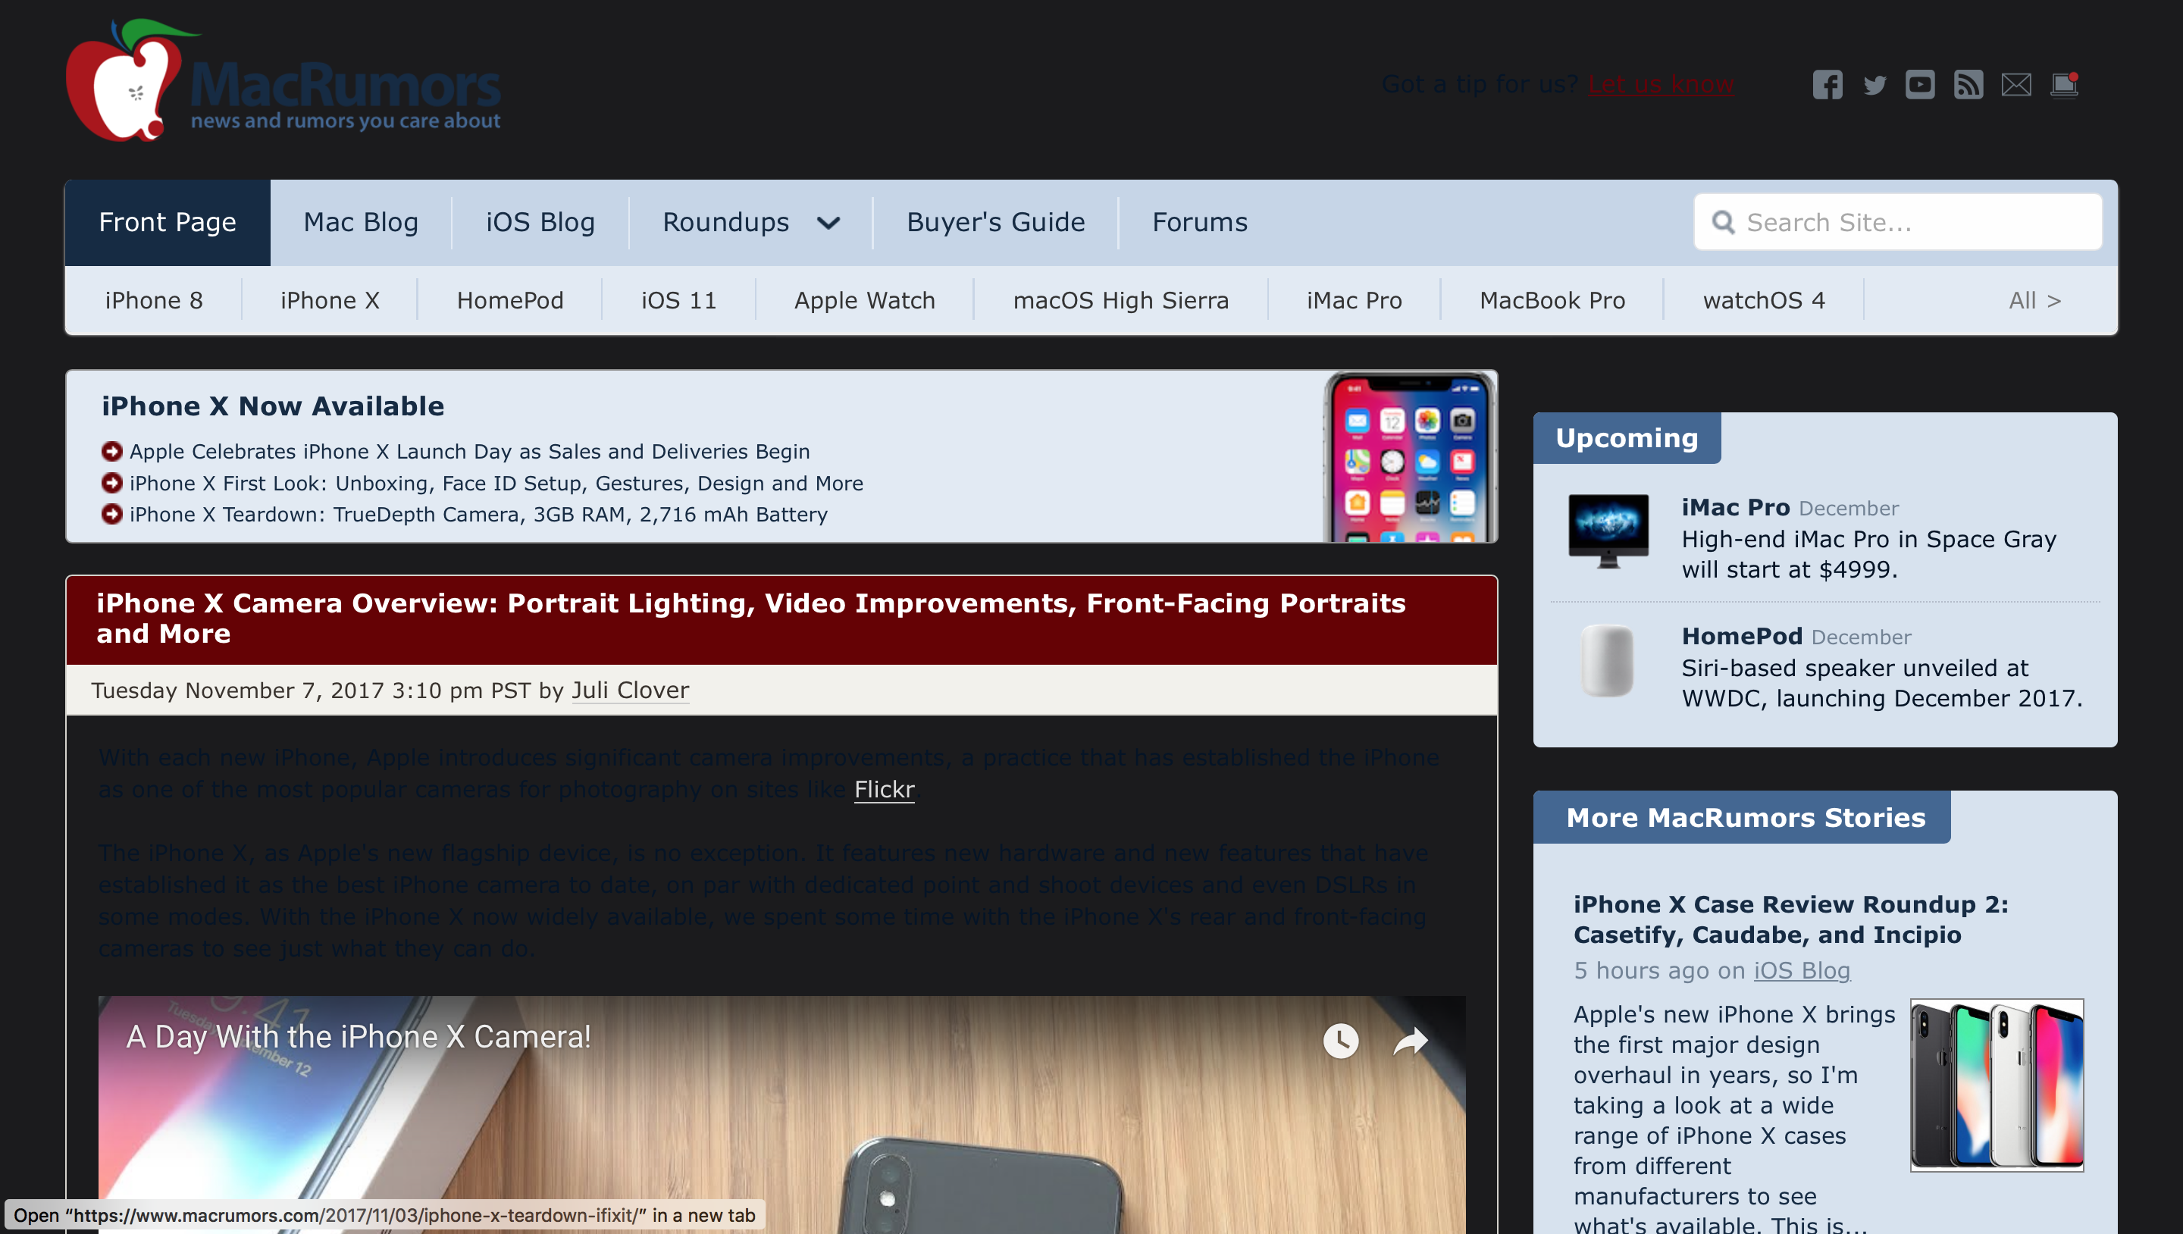Image resolution: width=2183 pixels, height=1234 pixels.
Task: Click the Share arrow icon on video
Action: pyautogui.click(x=1411, y=1041)
